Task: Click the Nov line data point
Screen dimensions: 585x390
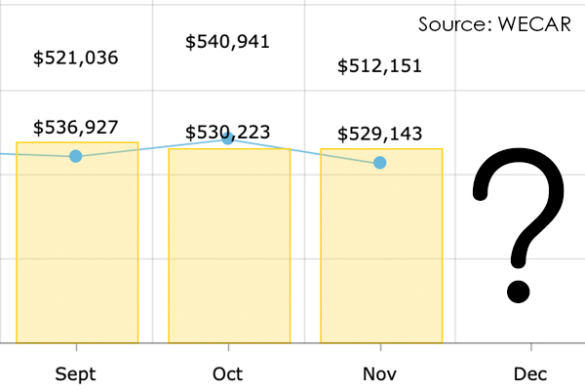Action: point(379,162)
